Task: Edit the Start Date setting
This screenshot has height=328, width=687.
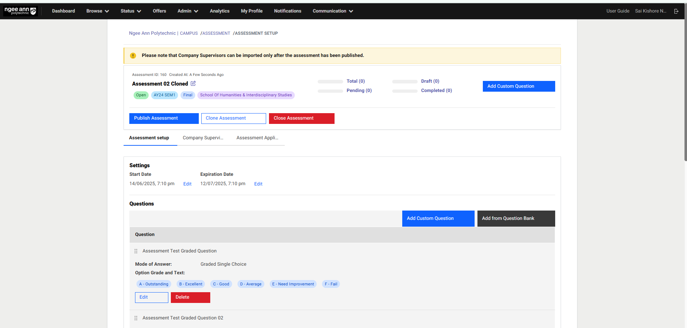Action: [187, 184]
